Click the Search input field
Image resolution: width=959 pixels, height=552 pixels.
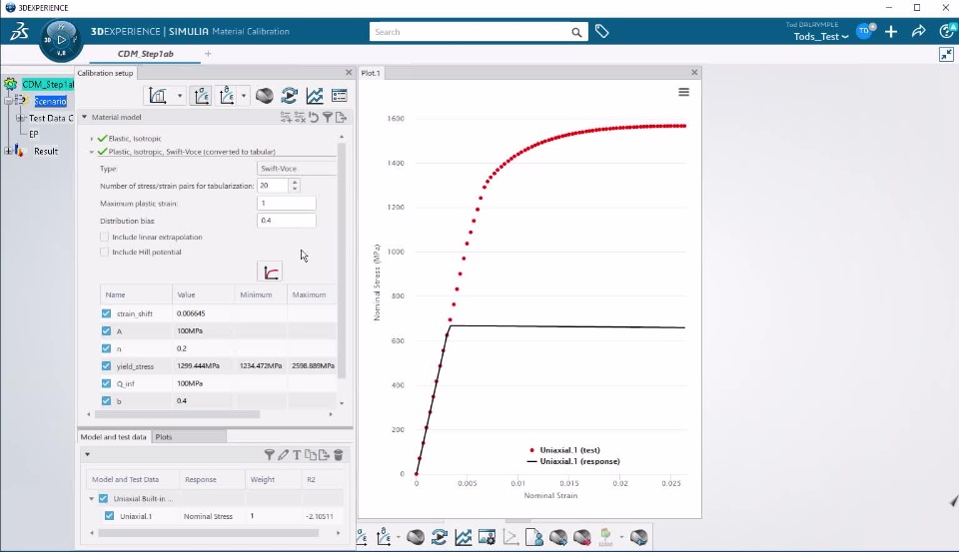pos(470,32)
